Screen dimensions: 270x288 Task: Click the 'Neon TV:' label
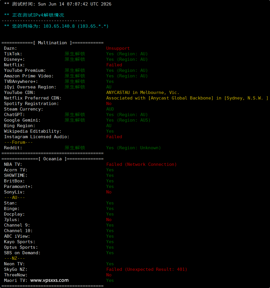14,264
